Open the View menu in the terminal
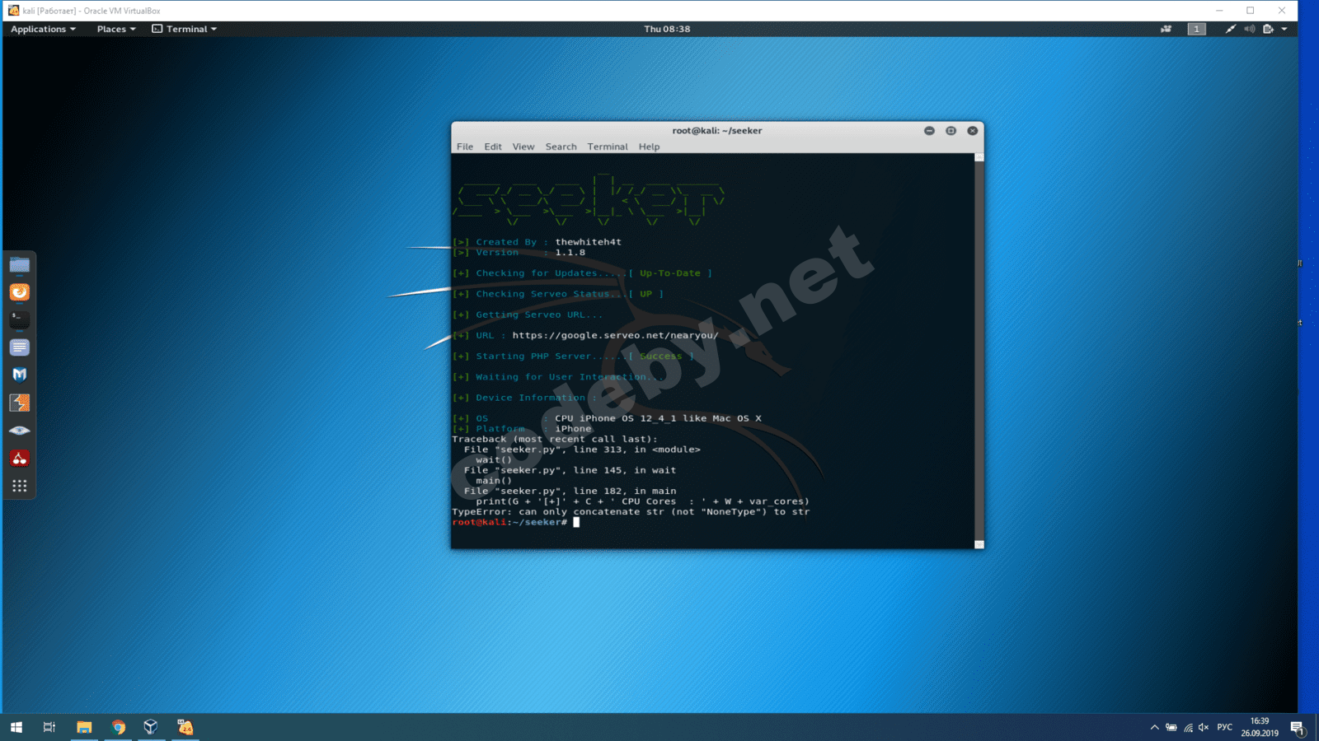This screenshot has height=741, width=1319. point(523,147)
